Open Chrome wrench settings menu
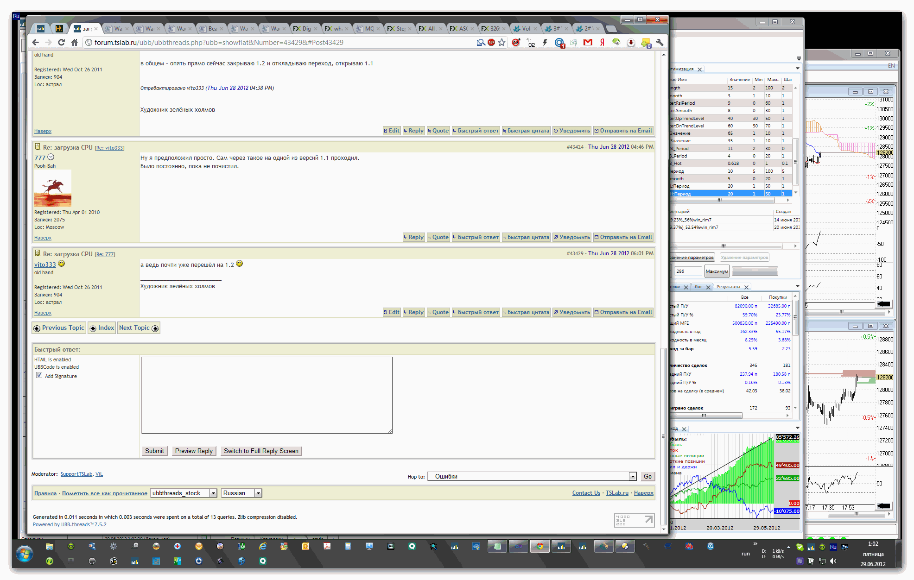The image size is (914, 580). [660, 43]
